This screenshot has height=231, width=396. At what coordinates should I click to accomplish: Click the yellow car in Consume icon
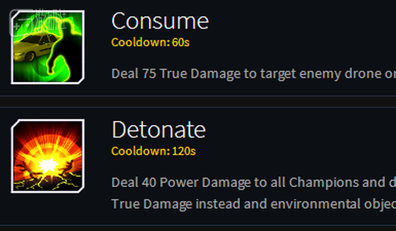click(x=31, y=52)
